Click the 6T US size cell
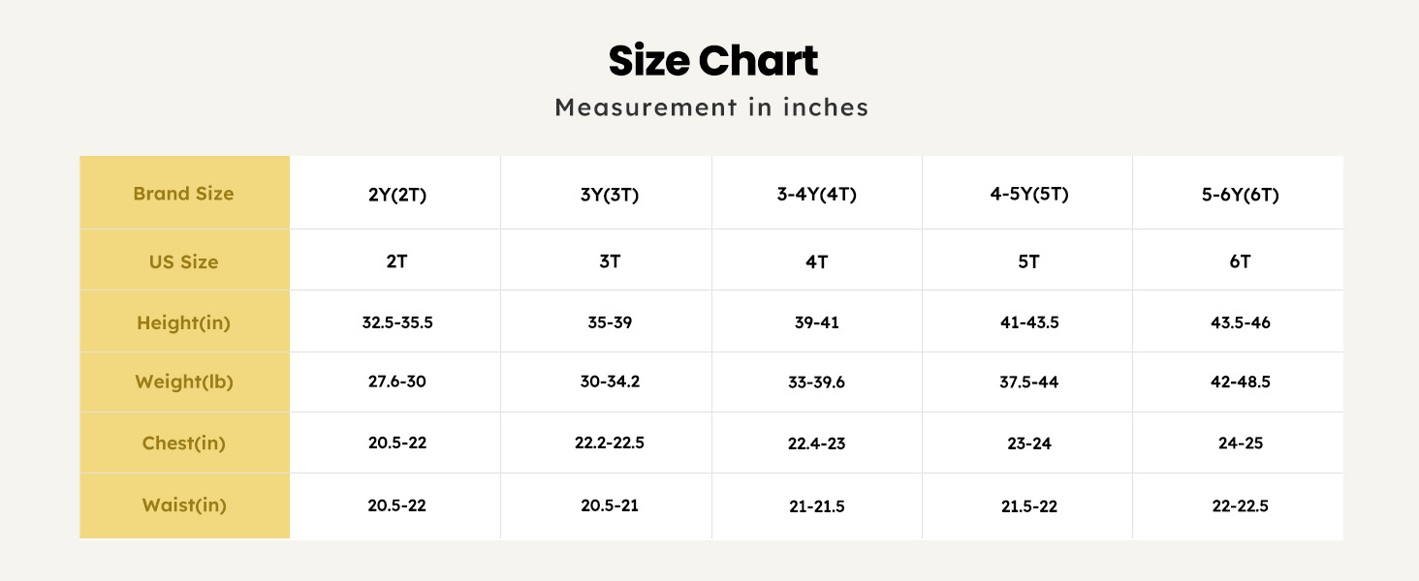This screenshot has width=1419, height=581. tap(1240, 262)
